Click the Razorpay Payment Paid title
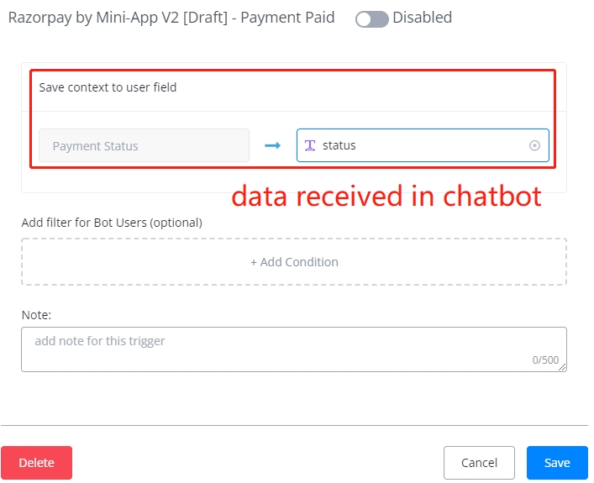The height and width of the screenshot is (483, 594). pos(171,18)
